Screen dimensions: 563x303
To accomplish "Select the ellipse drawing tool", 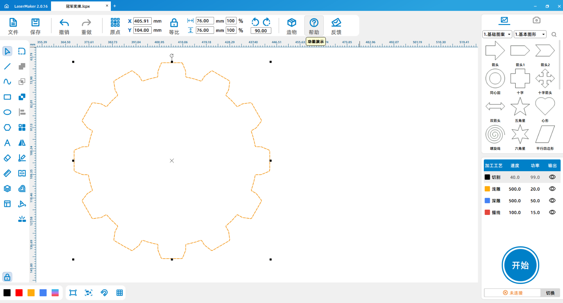I will tap(7, 112).
